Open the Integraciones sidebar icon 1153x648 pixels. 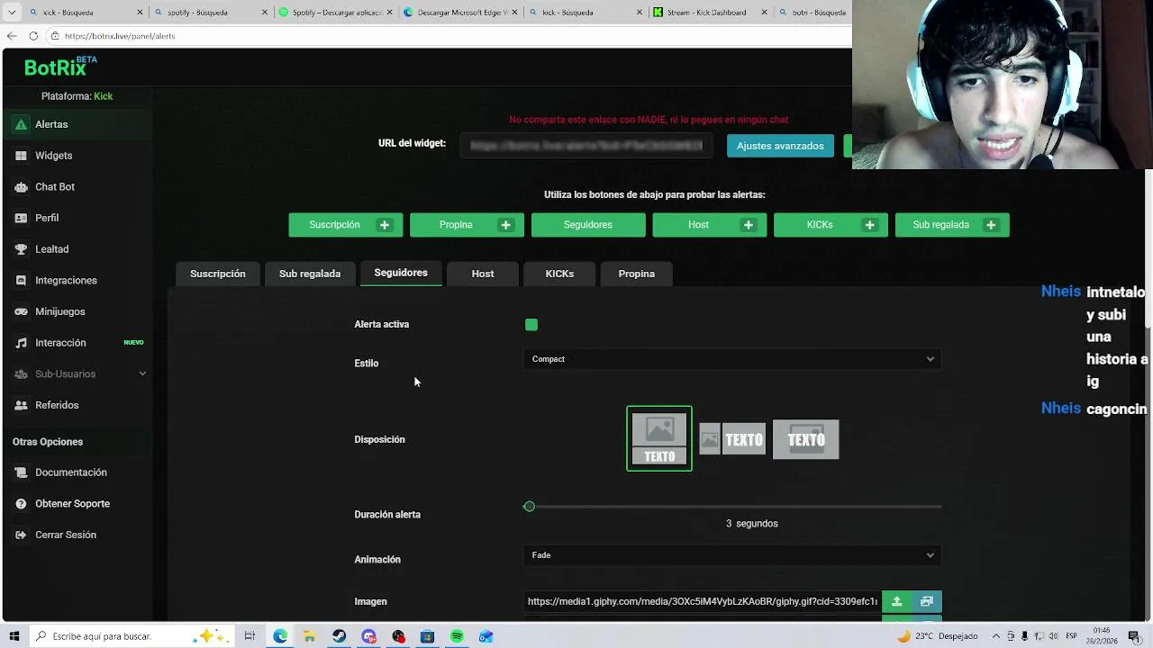[x=21, y=281]
